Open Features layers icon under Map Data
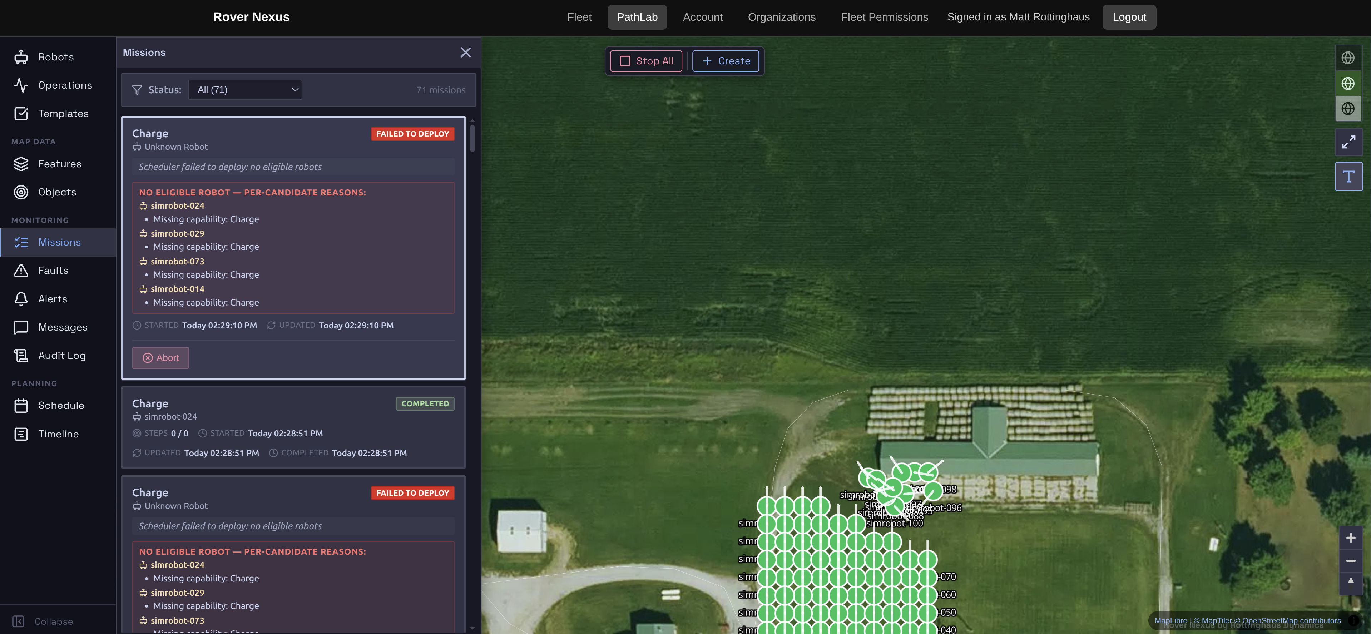This screenshot has width=1371, height=634. [x=21, y=164]
